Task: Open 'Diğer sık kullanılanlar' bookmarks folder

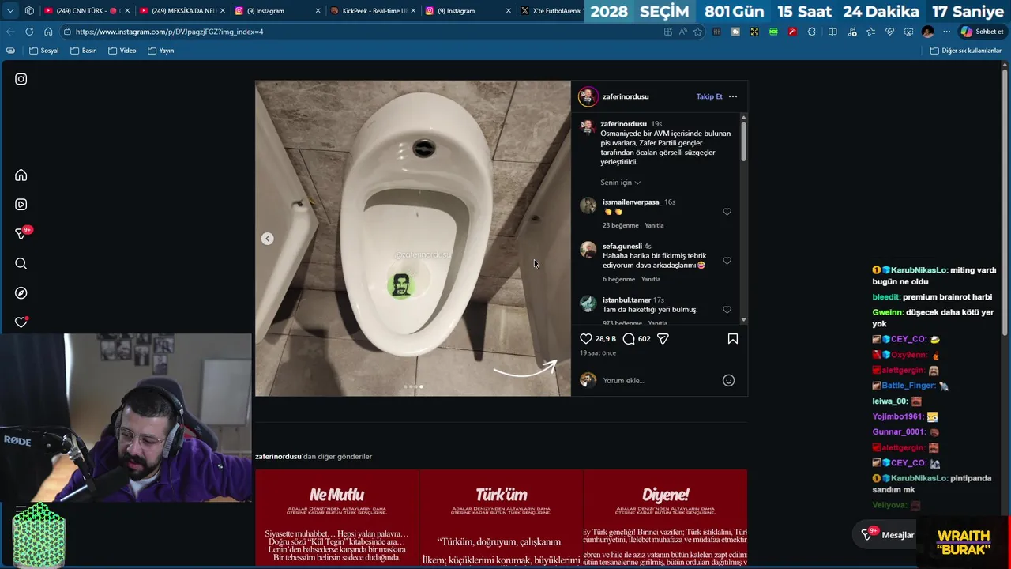Action: click(965, 51)
